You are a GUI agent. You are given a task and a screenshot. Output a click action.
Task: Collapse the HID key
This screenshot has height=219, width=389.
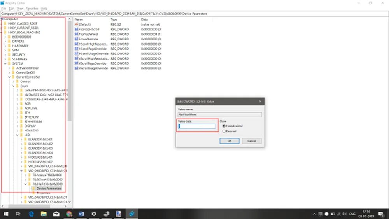point(18,135)
